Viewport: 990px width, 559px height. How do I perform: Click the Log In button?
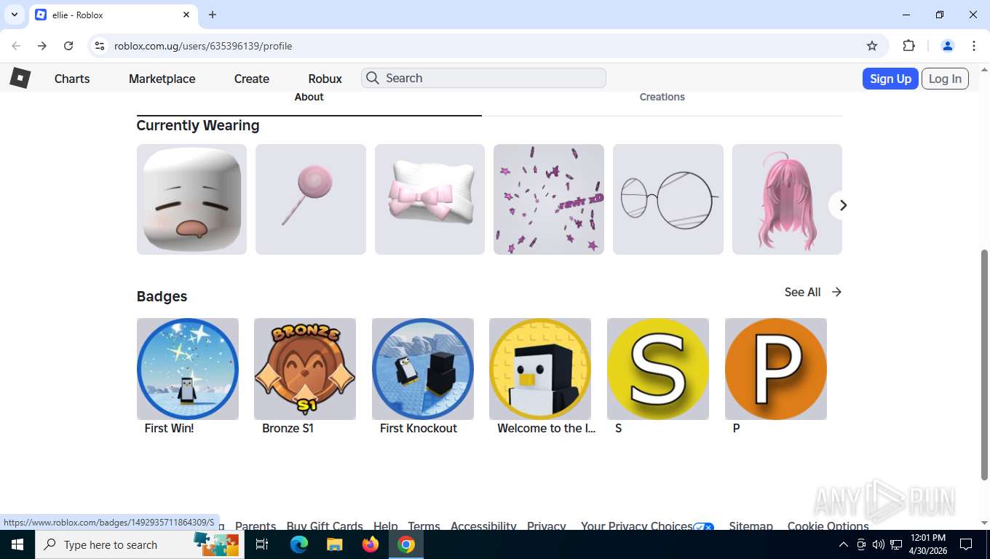click(945, 79)
